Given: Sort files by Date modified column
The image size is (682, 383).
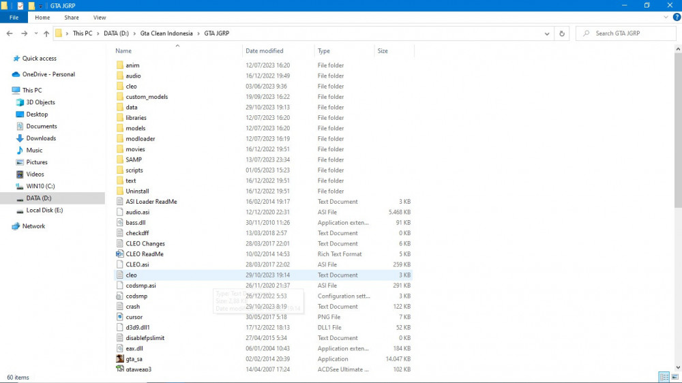Looking at the screenshot, I should 264,51.
